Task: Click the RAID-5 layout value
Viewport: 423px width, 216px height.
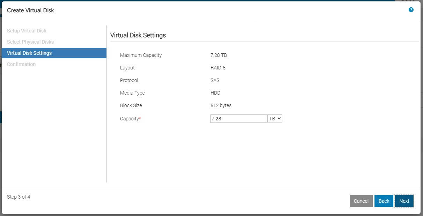Action: pos(218,68)
